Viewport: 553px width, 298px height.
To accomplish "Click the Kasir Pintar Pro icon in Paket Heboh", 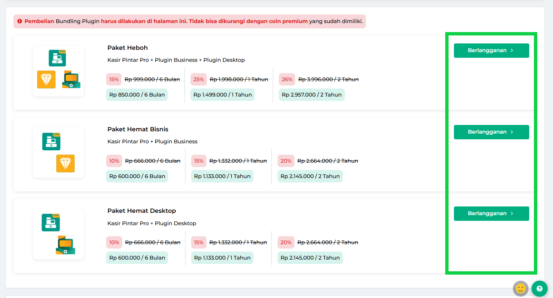I will coord(57,58).
